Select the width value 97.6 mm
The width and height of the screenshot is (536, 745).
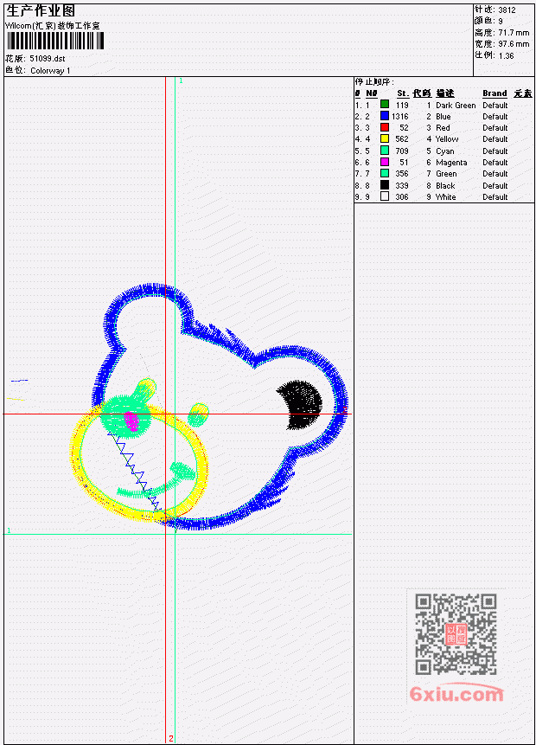click(514, 44)
